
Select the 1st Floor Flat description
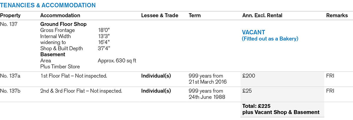pyautogui.click(x=74, y=76)
